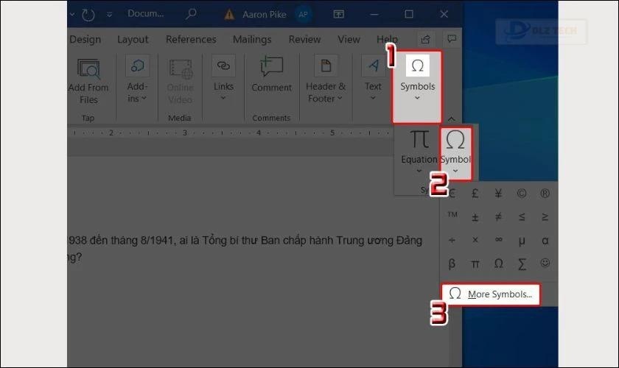Insert the smiley face symbol
This screenshot has width=619, height=368.
[545, 263]
